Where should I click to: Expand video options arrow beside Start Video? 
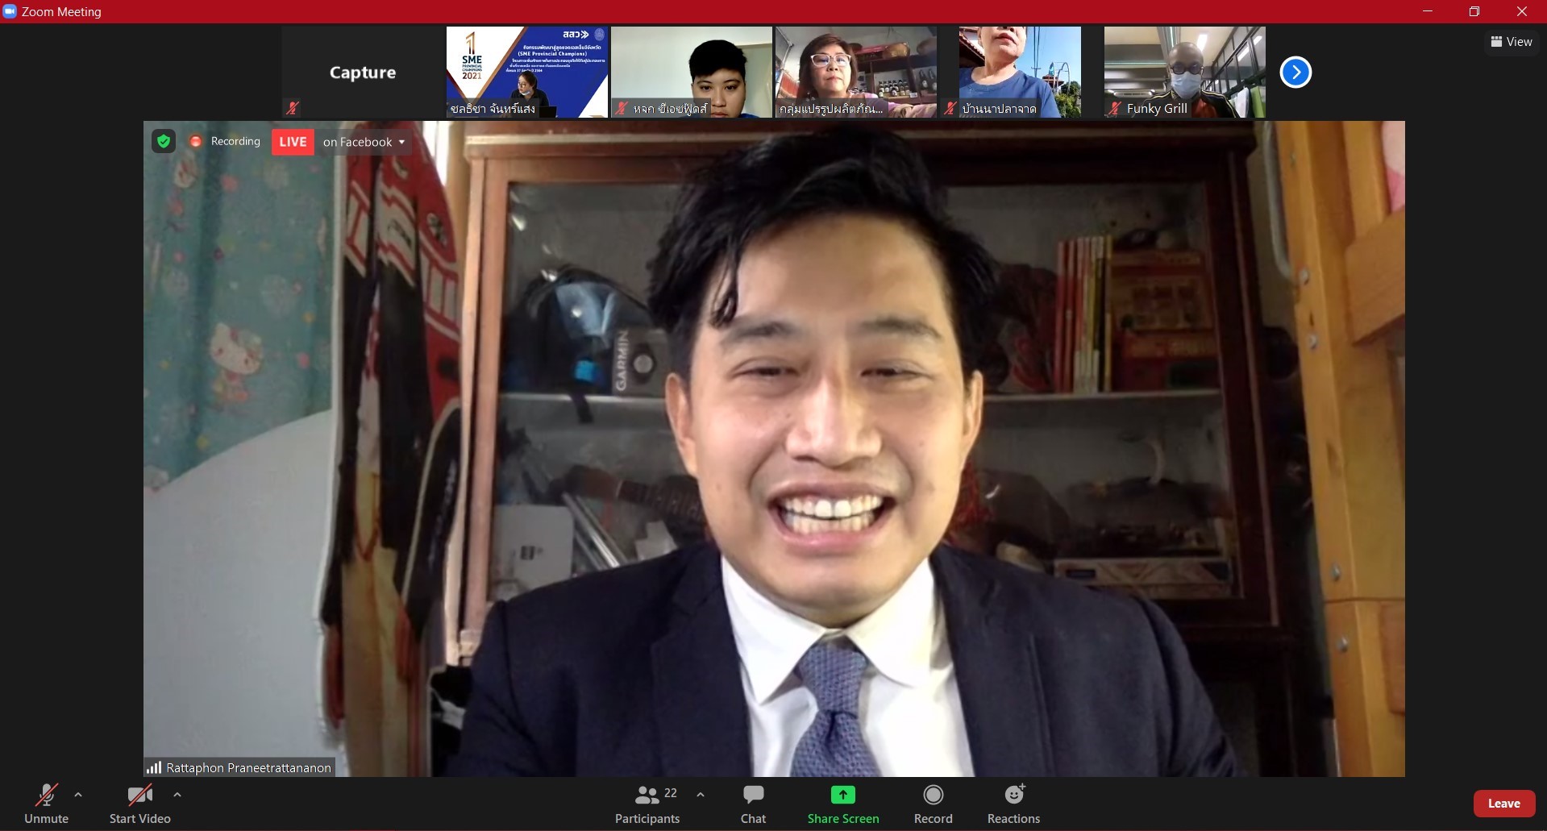177,795
